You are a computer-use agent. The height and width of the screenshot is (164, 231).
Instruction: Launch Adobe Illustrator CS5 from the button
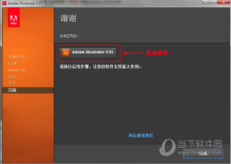point(88,53)
